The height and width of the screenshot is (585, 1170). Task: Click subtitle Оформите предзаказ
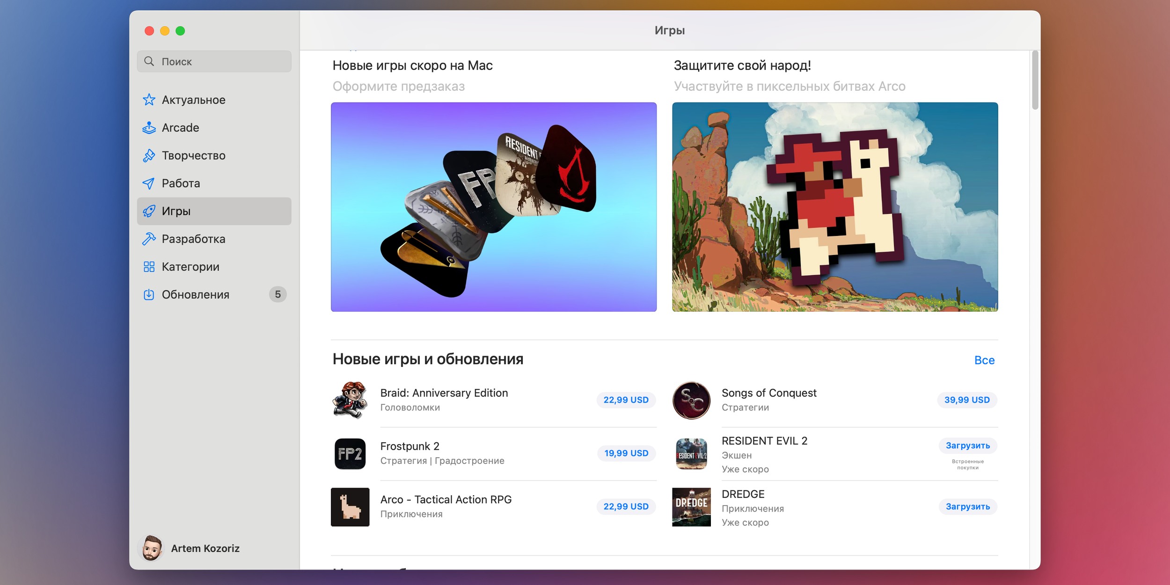point(399,87)
